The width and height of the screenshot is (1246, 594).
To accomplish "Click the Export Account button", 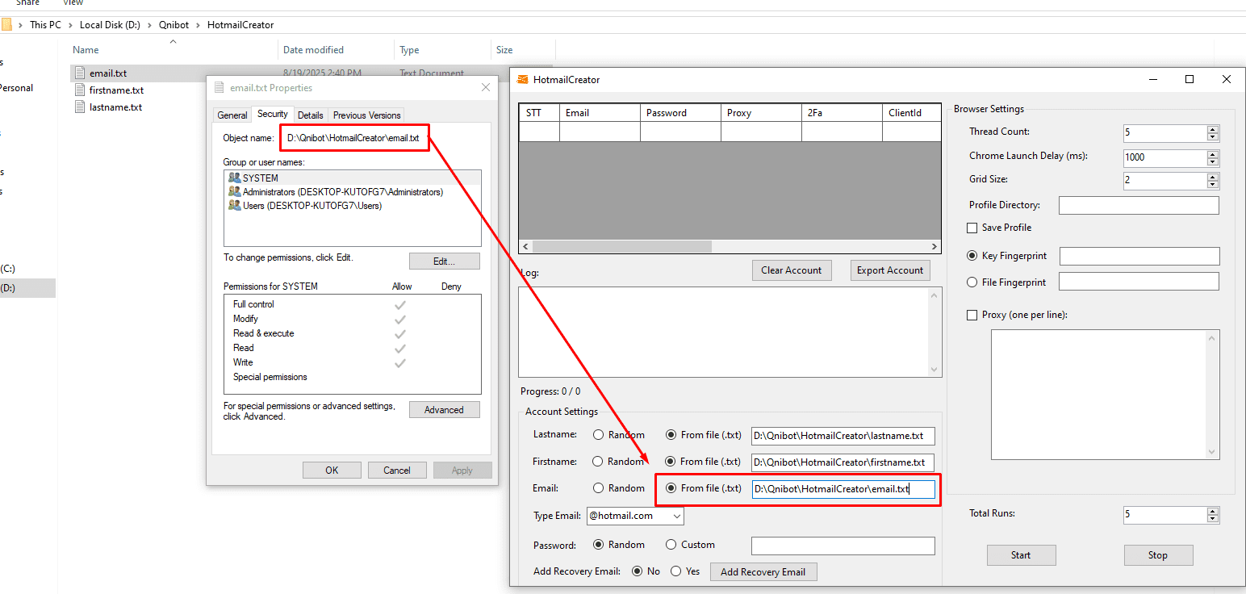I will tap(890, 270).
